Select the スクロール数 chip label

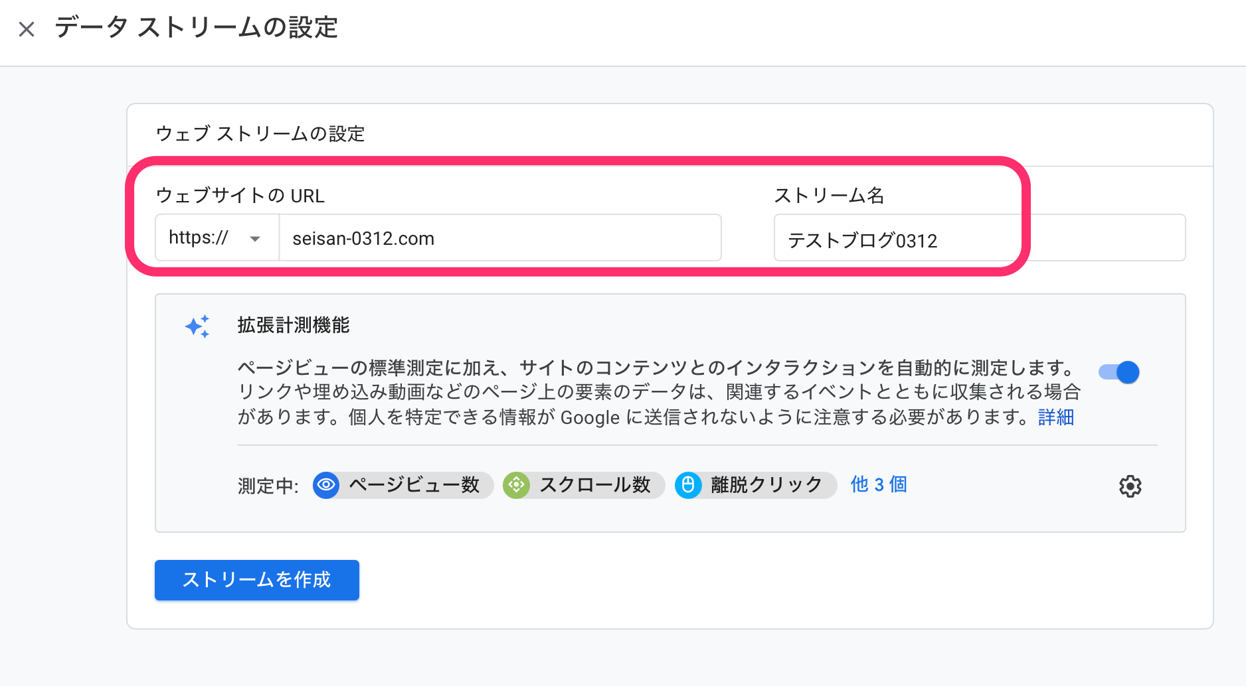tap(594, 485)
